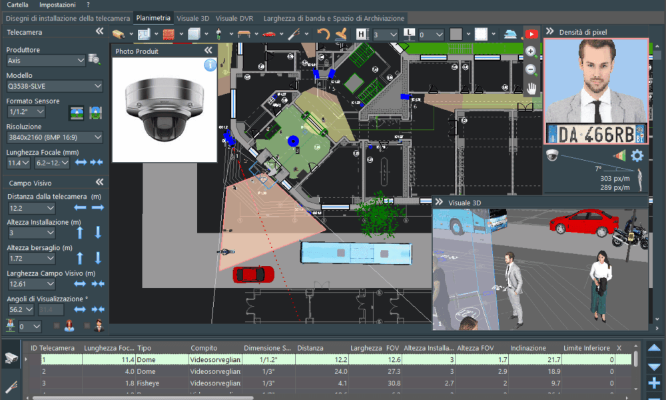Open the Impostazioni menu
666x400 pixels.
57,5
